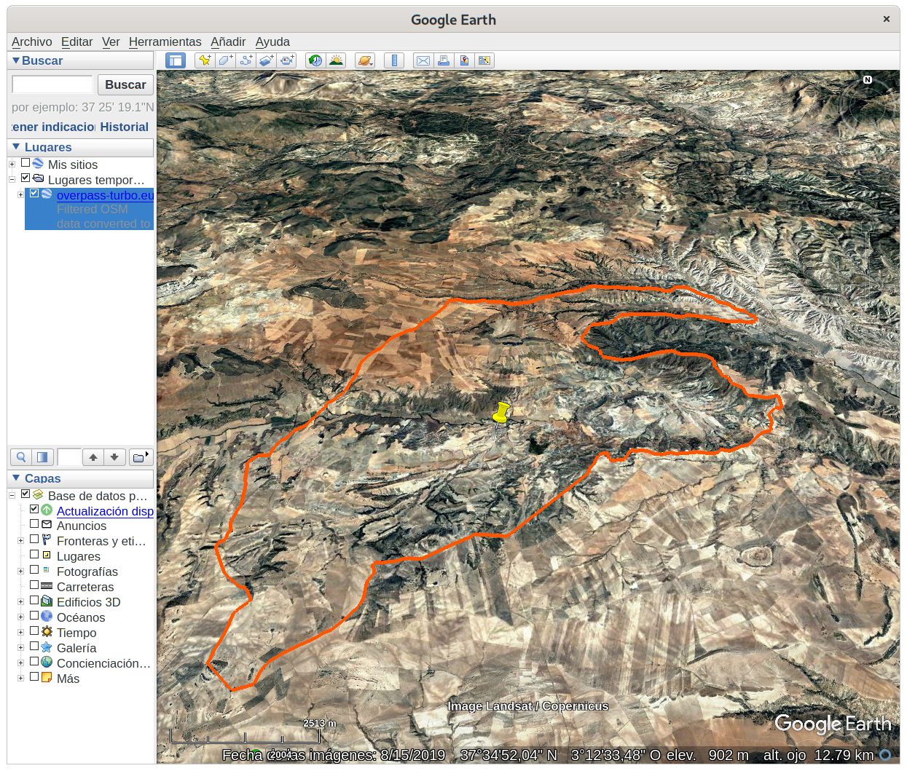Collapse the Buscar panel triangle
This screenshot has width=907, height=771.
coord(16,60)
